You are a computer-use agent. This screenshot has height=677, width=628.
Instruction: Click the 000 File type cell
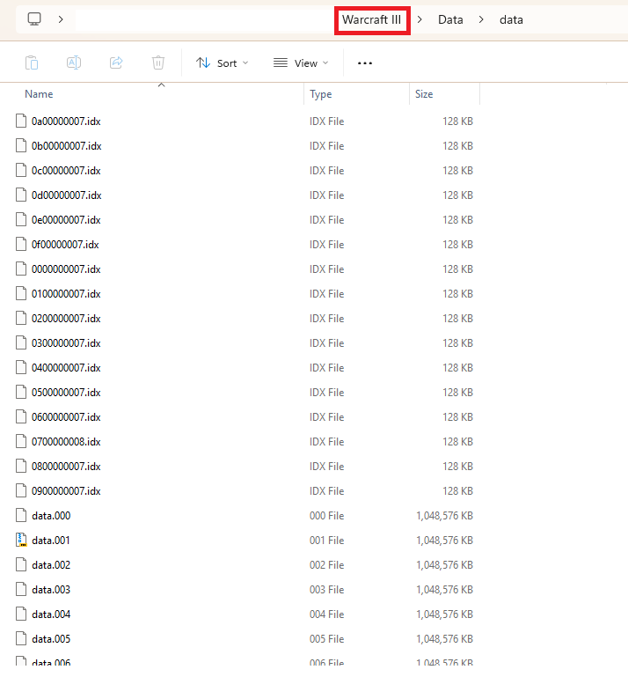point(326,516)
